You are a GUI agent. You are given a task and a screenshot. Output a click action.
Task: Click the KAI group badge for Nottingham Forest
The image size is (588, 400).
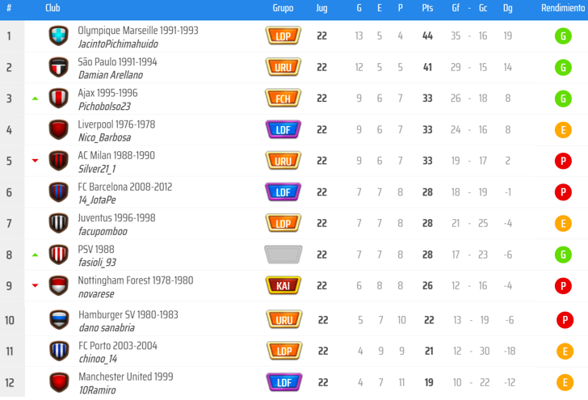coord(283,285)
